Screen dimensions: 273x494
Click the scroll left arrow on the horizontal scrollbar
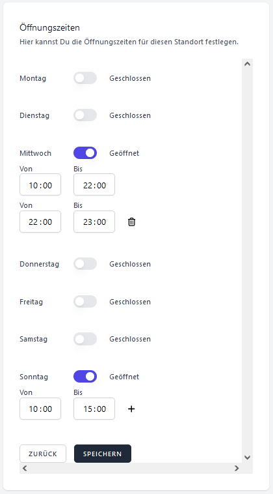click(x=25, y=468)
